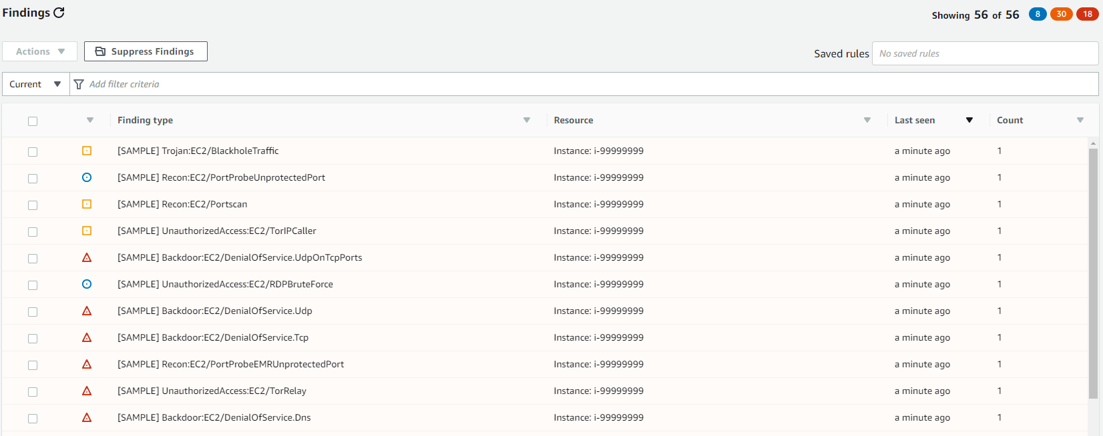Viewport: 1103px width, 436px height.
Task: Tick checkbox for Backdoor:EC2/DenialOfService.Dns
Action: (33, 418)
